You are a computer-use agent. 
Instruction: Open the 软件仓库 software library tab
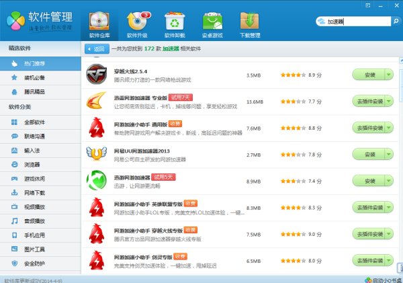click(x=99, y=26)
